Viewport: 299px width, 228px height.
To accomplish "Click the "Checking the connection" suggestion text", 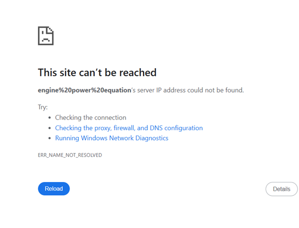I will click(x=91, y=117).
